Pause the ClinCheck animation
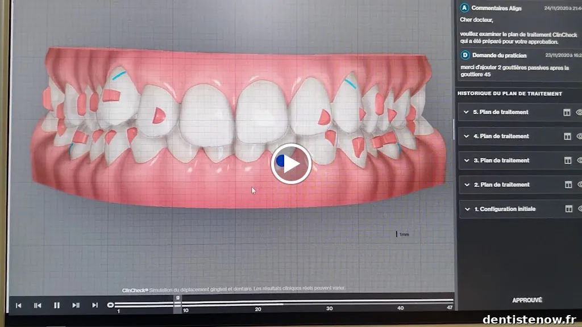This screenshot has width=582, height=327. pyautogui.click(x=57, y=305)
